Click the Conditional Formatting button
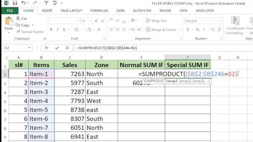The width and height of the screenshot is (253, 142). pos(235,25)
